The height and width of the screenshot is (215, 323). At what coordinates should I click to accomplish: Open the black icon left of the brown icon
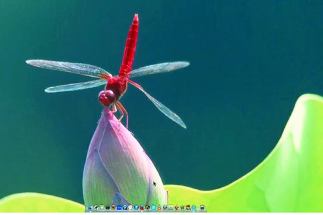[108, 207]
